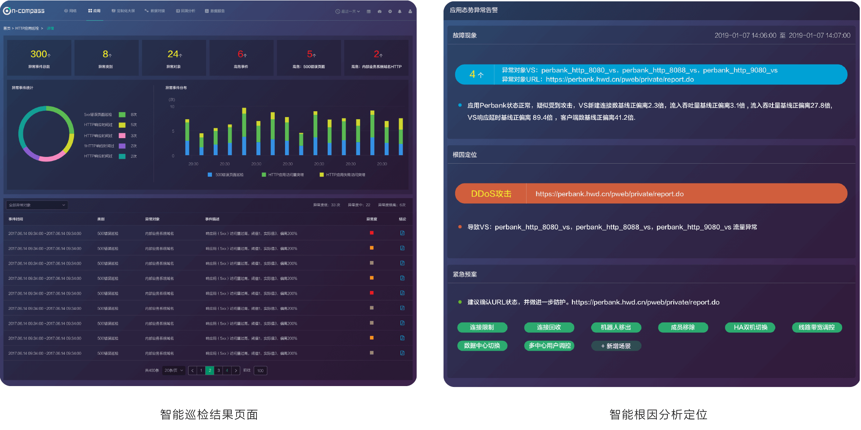Open the settings gear in top bar
Image resolution: width=861 pixels, height=430 pixels.
(390, 11)
